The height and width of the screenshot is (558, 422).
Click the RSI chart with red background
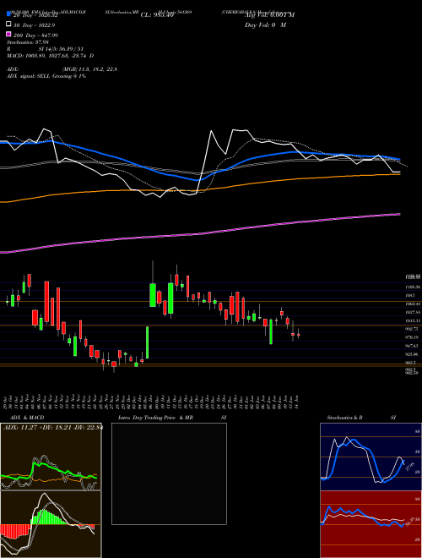[x=371, y=524]
